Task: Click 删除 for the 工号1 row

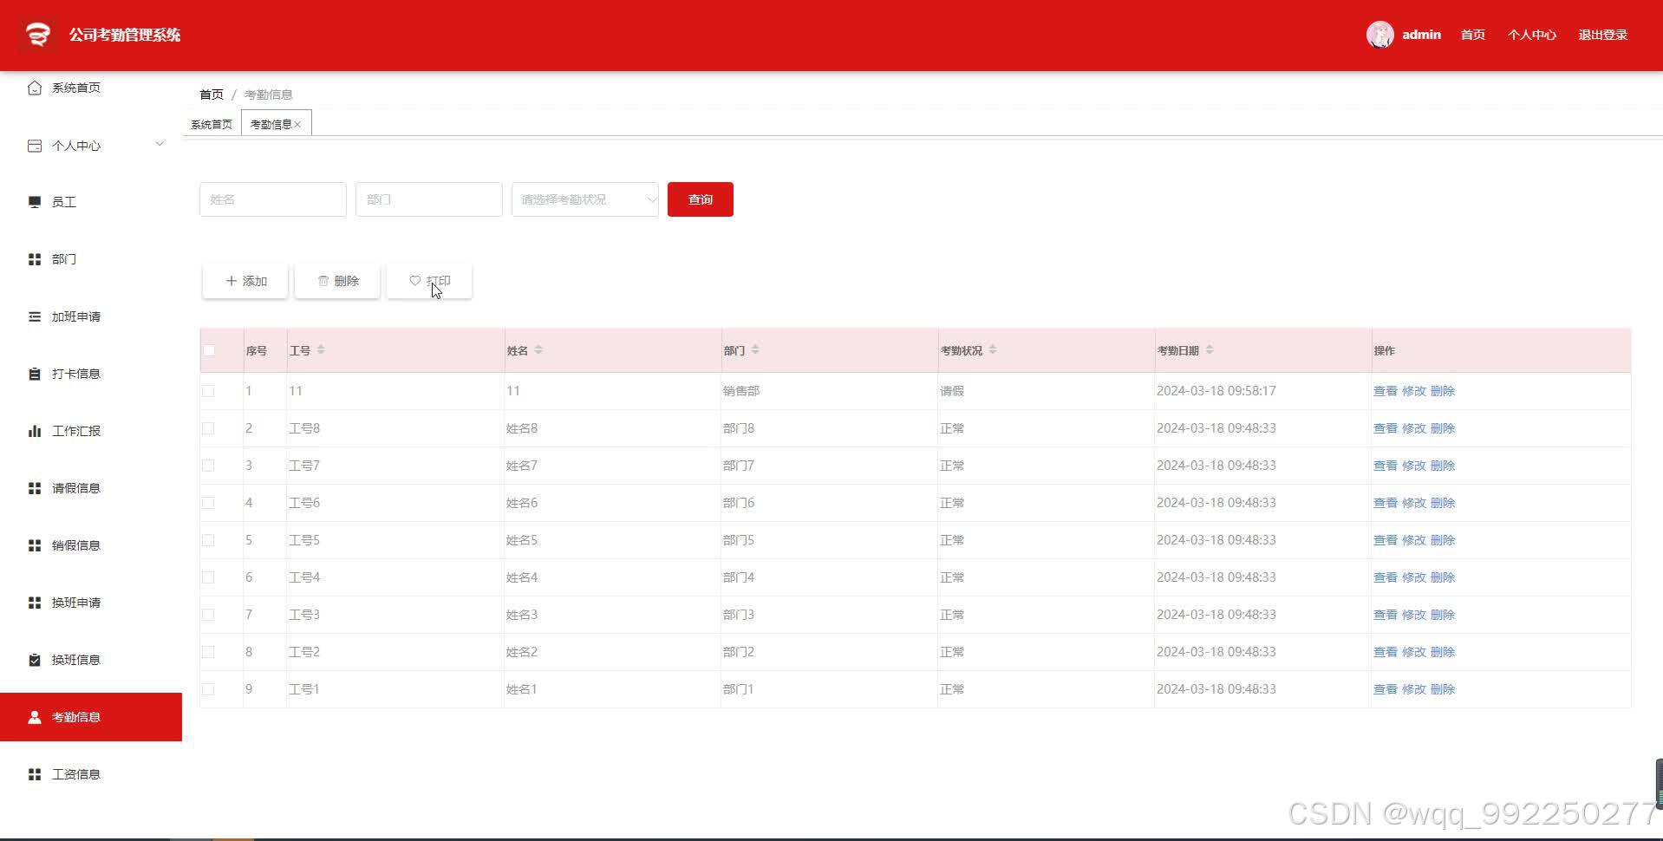Action: pyautogui.click(x=1442, y=689)
